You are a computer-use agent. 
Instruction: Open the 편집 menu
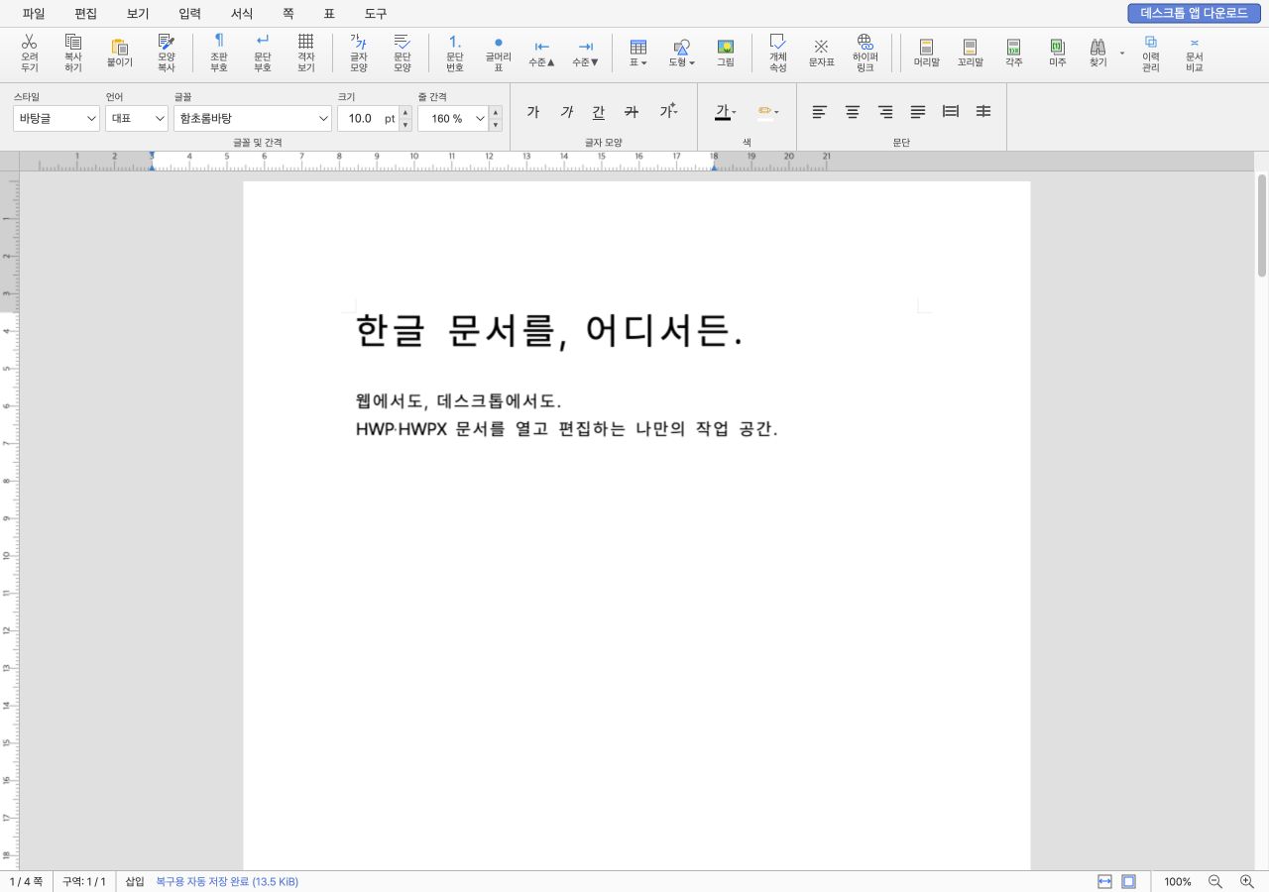click(86, 14)
